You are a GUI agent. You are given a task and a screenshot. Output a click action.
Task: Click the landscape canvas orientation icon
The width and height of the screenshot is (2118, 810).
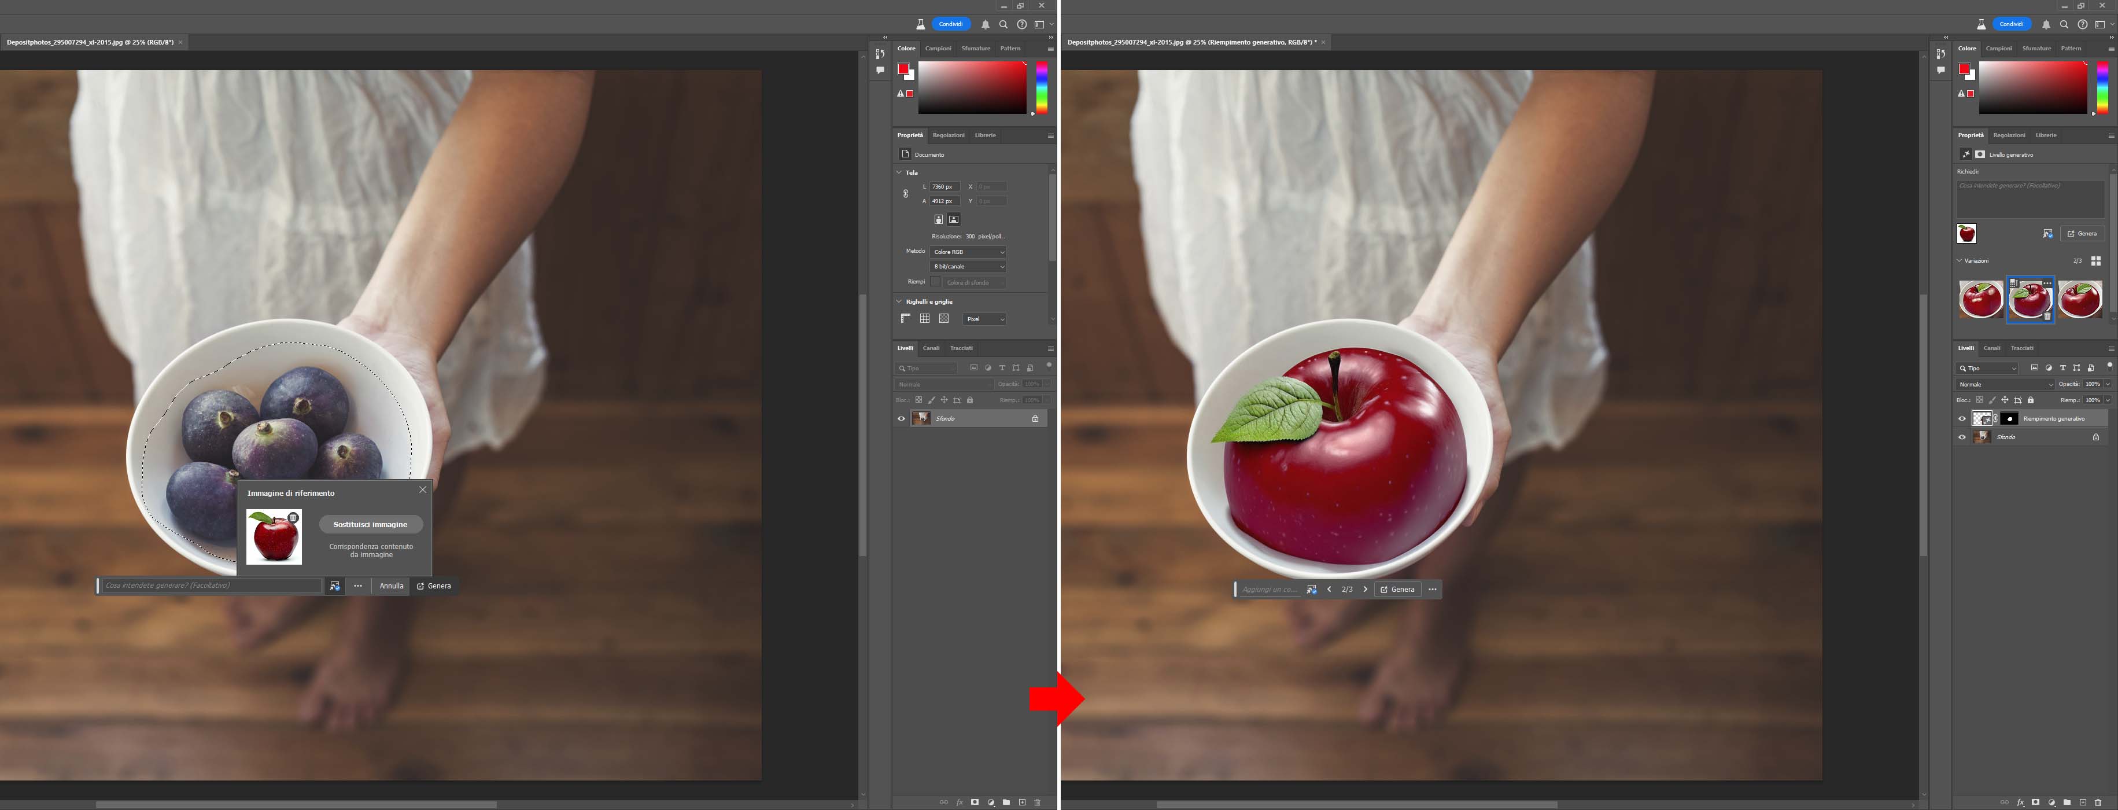(x=954, y=219)
